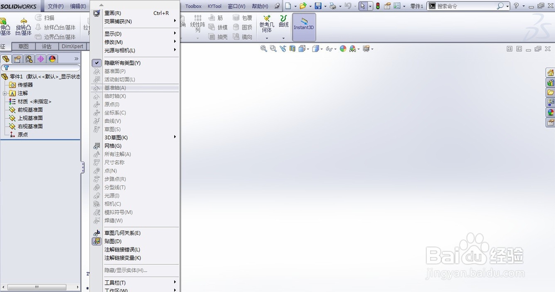Viewport: 555px width, 292px height.
Task: Switch to the Evaluate (评估) tab
Action: [47, 47]
